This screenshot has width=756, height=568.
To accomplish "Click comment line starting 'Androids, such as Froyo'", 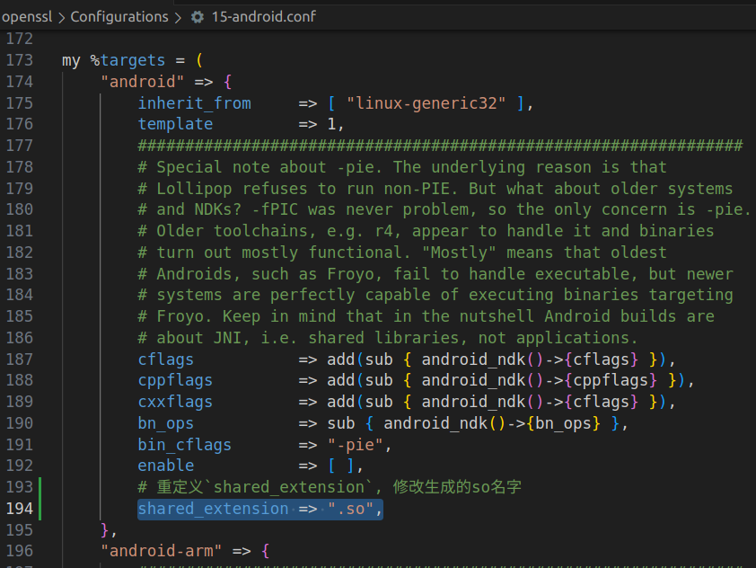I will 435,273.
